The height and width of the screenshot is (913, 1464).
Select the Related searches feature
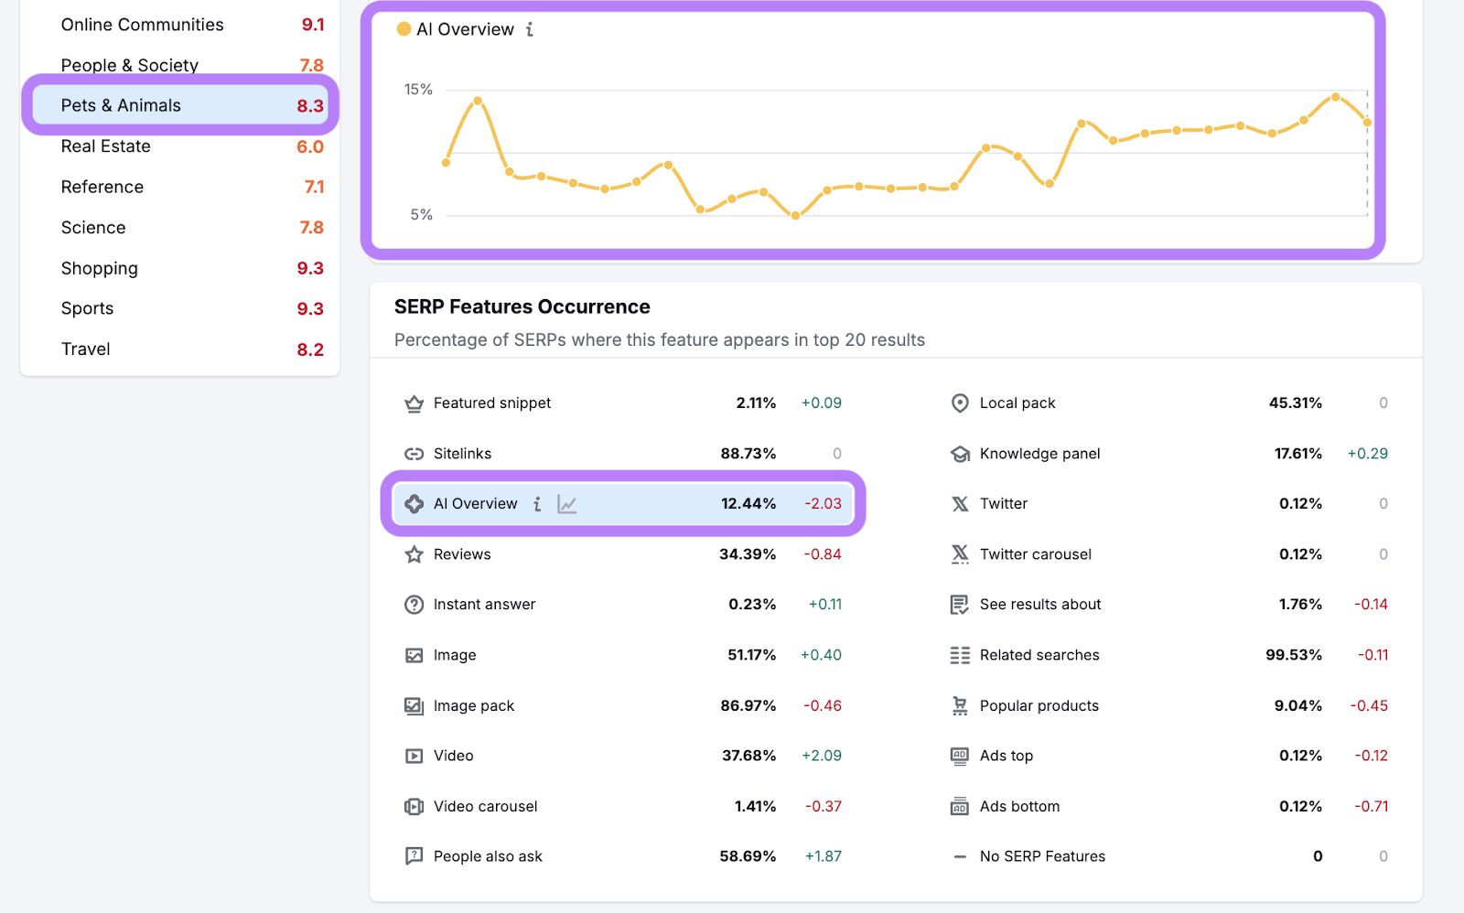coord(1039,655)
